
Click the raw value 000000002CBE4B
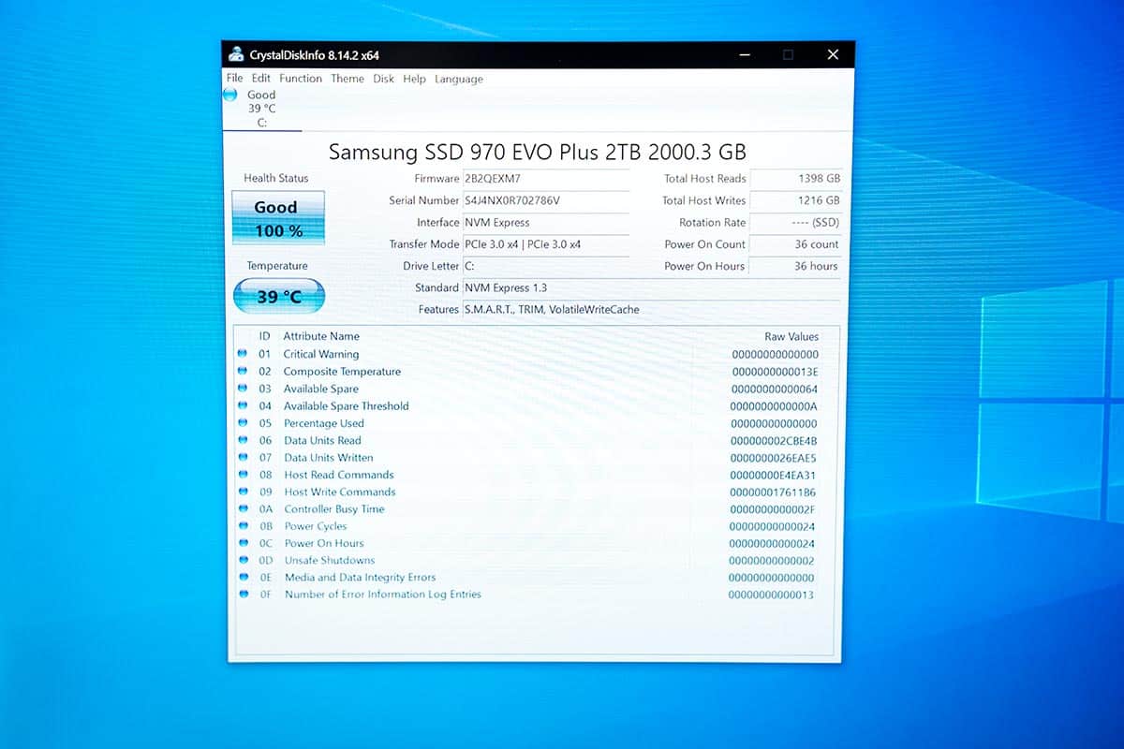click(774, 441)
